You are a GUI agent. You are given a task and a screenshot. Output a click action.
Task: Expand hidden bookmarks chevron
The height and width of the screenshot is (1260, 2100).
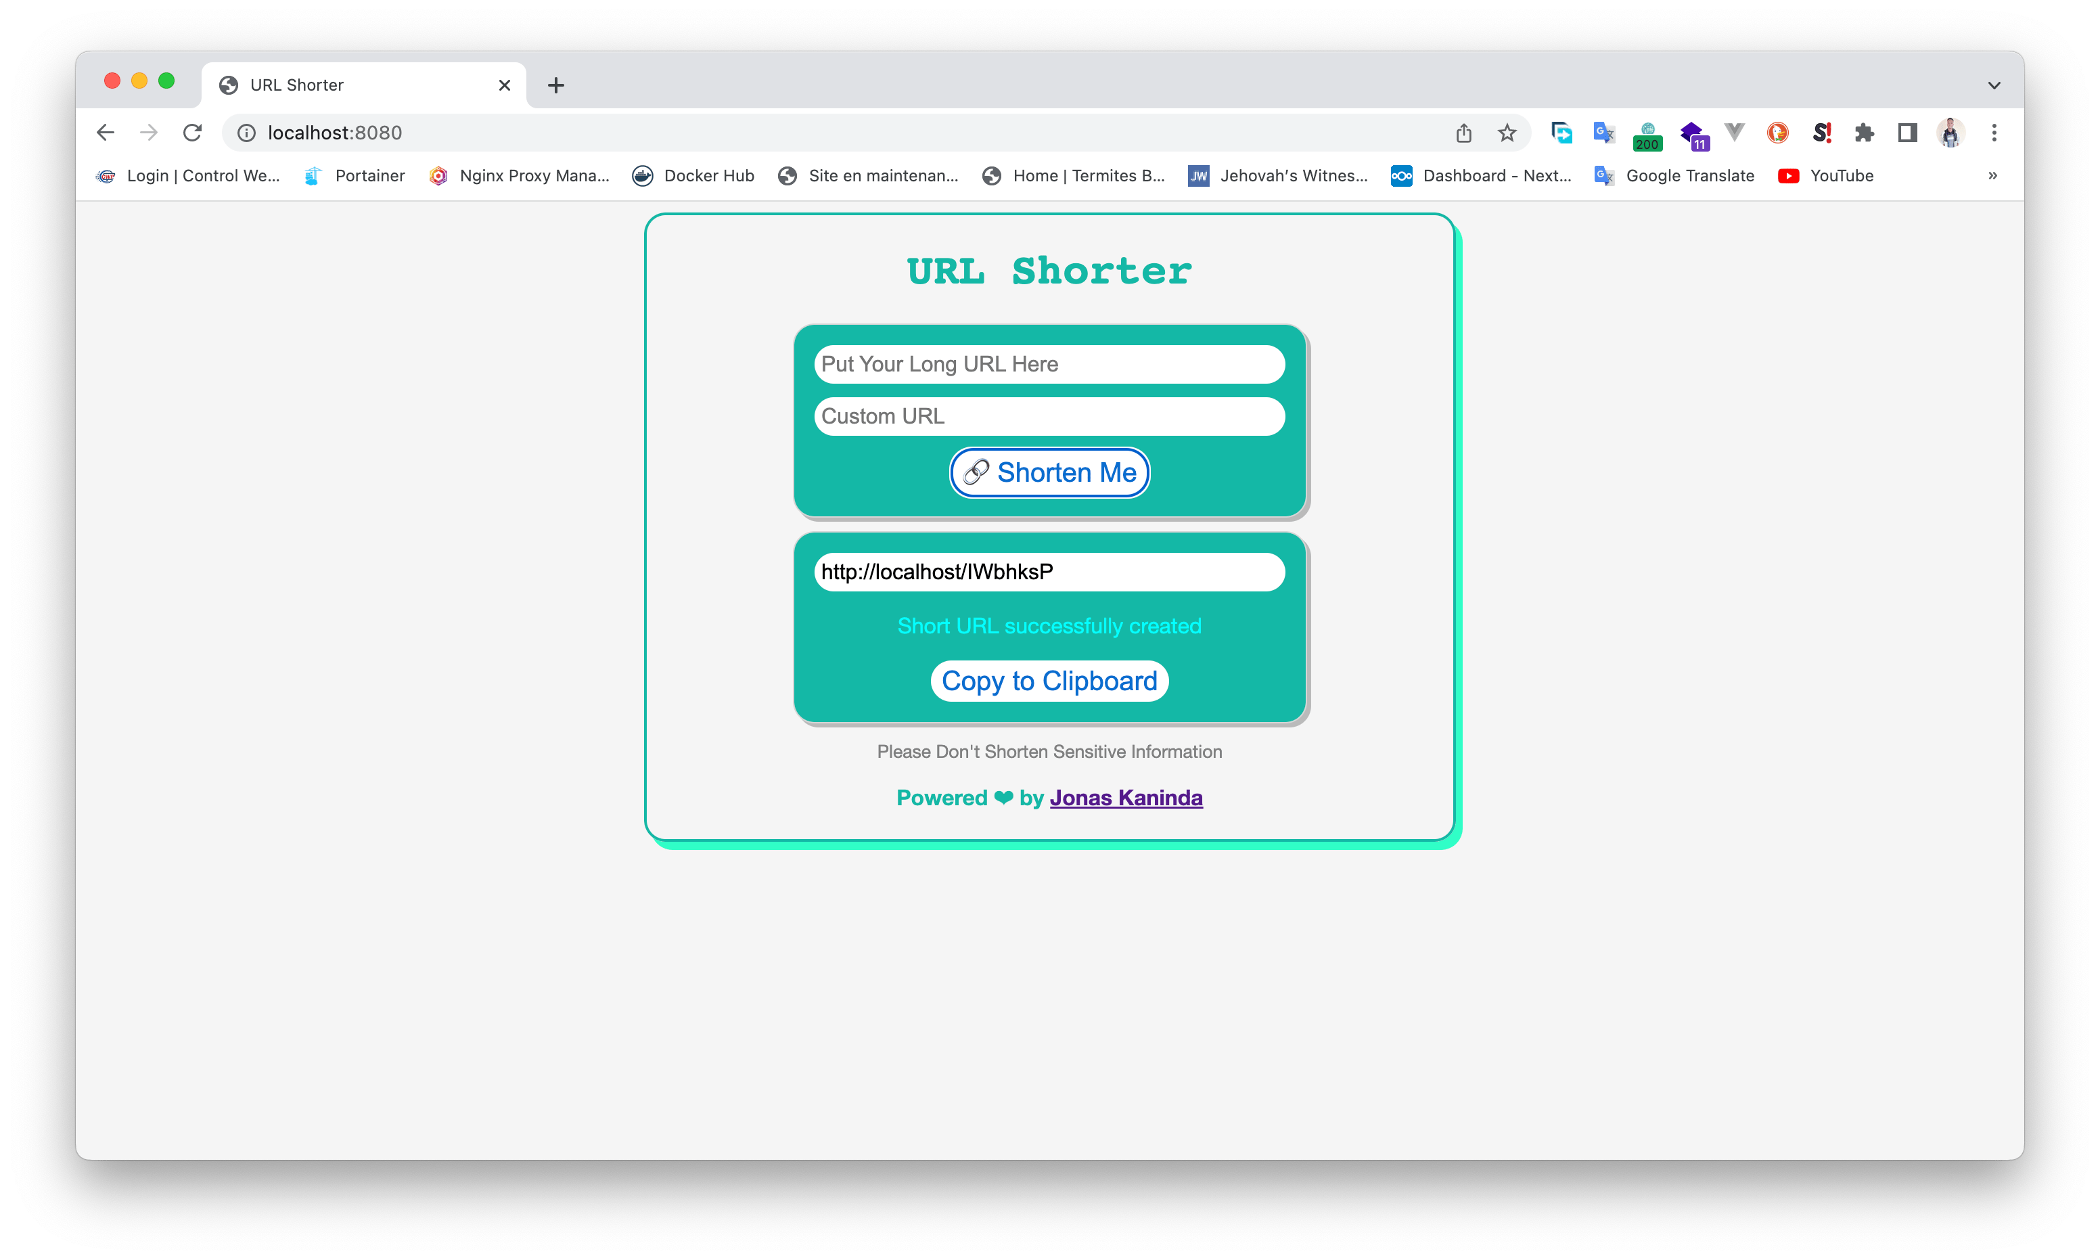tap(1992, 176)
